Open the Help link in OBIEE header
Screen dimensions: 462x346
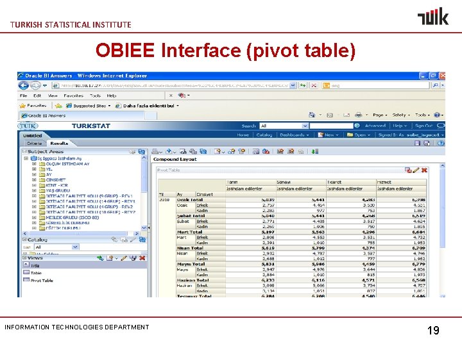click(399, 126)
